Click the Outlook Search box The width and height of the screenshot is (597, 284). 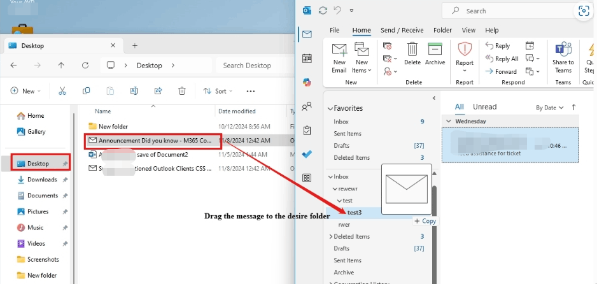509,11
